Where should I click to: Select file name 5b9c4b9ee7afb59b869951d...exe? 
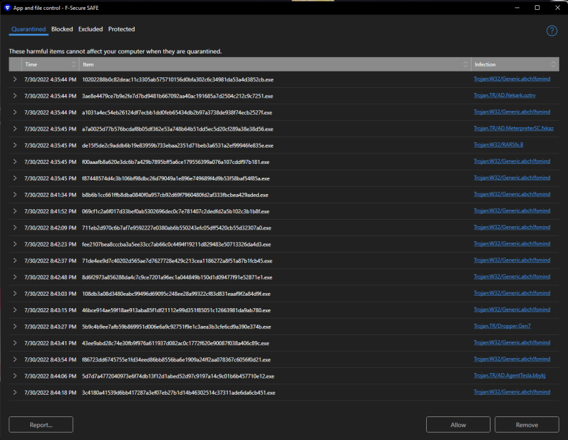[177, 327]
